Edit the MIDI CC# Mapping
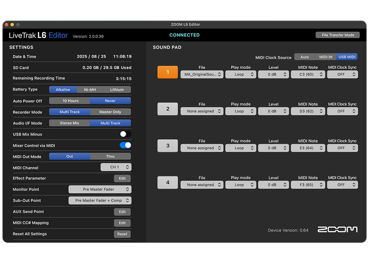 (x=122, y=223)
